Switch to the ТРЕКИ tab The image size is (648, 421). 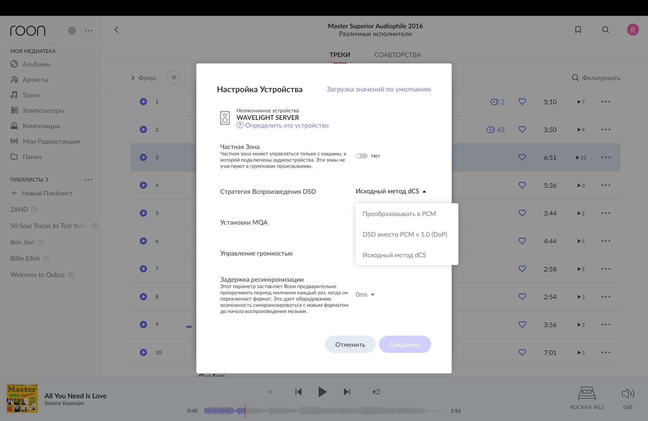(x=340, y=55)
